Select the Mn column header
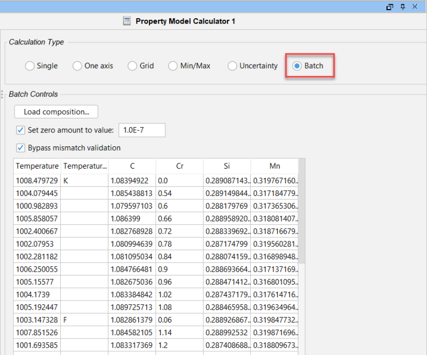The height and width of the screenshot is (355, 427). 275,166
